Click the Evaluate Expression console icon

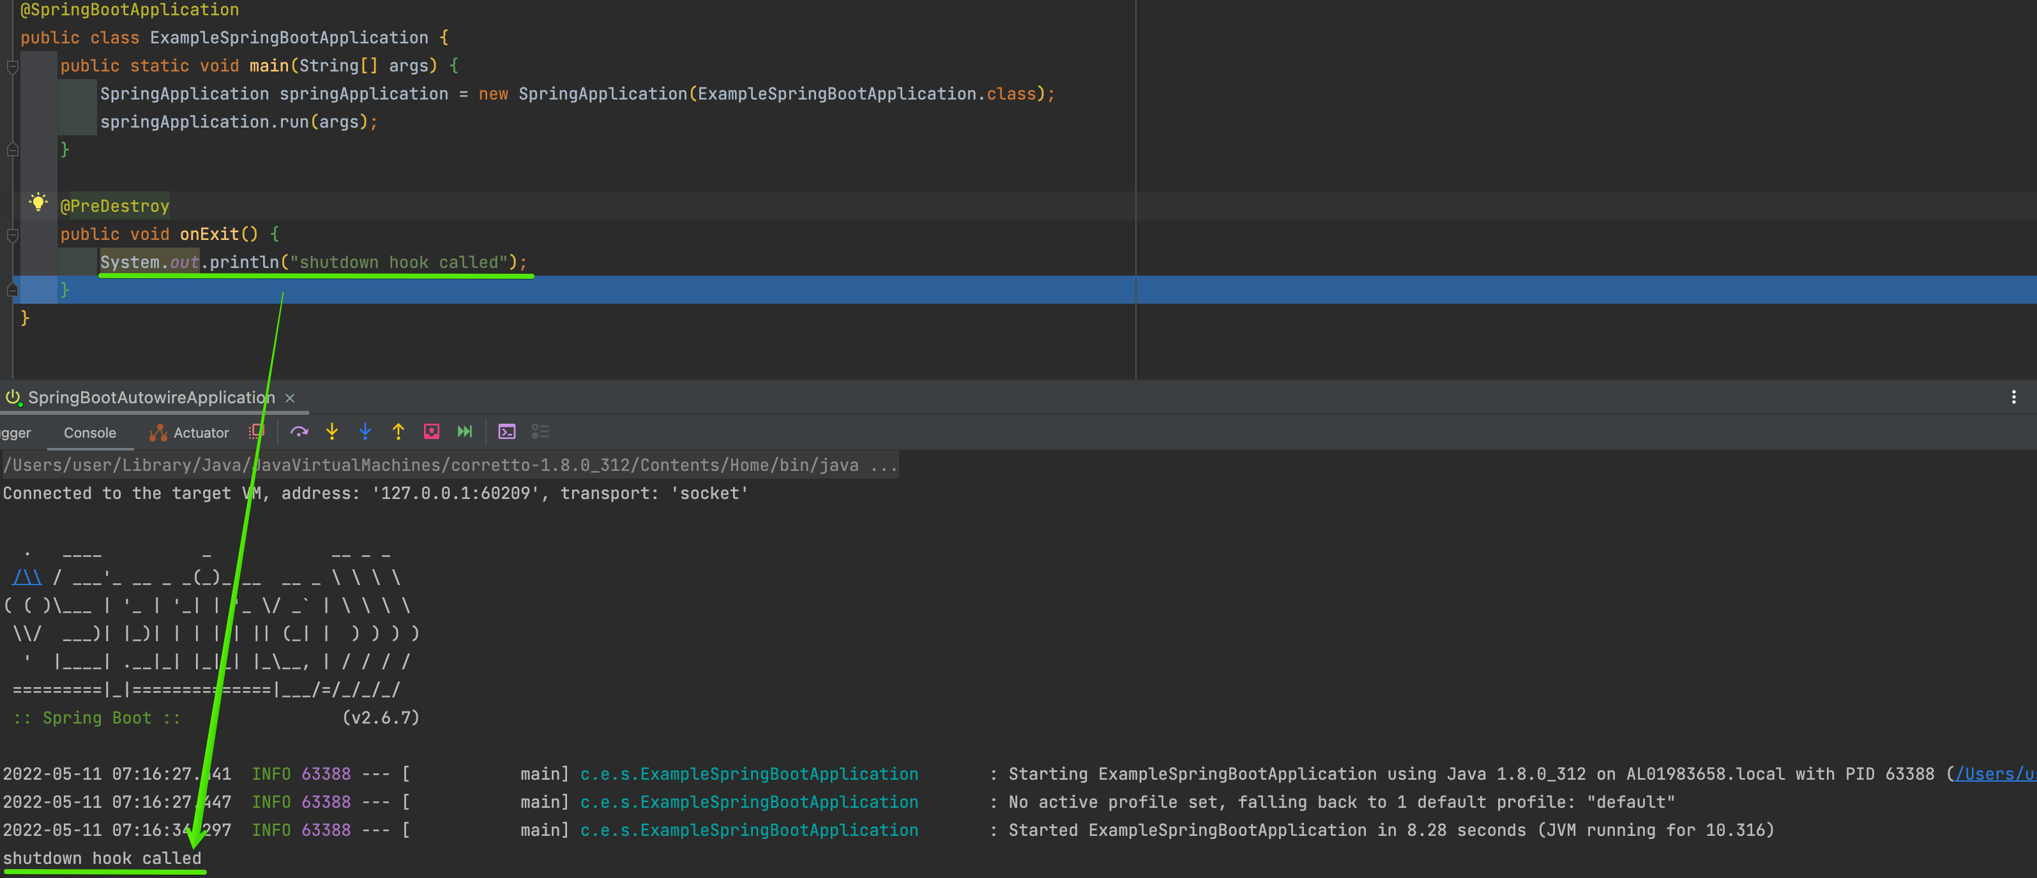tap(507, 431)
